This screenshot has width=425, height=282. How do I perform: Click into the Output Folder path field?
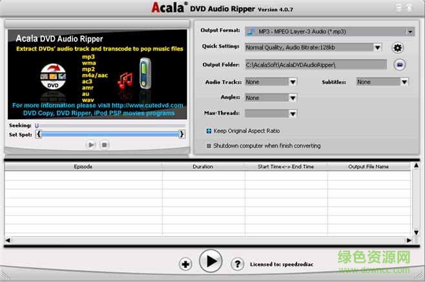[315, 64]
